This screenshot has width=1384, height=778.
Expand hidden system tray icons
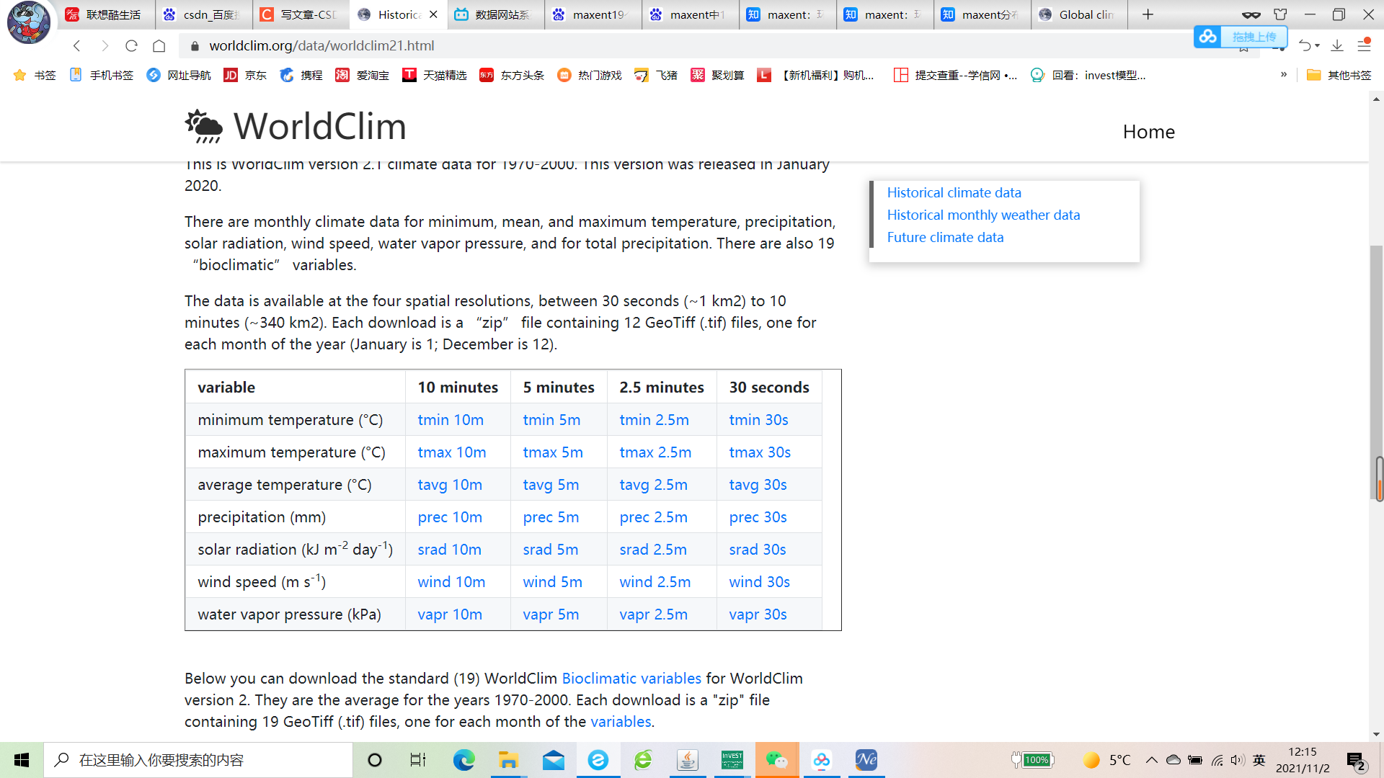point(1151,759)
